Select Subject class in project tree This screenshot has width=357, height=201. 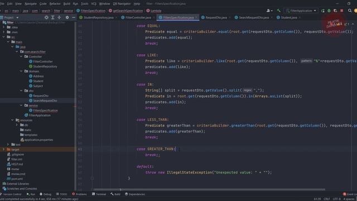tap(38, 86)
